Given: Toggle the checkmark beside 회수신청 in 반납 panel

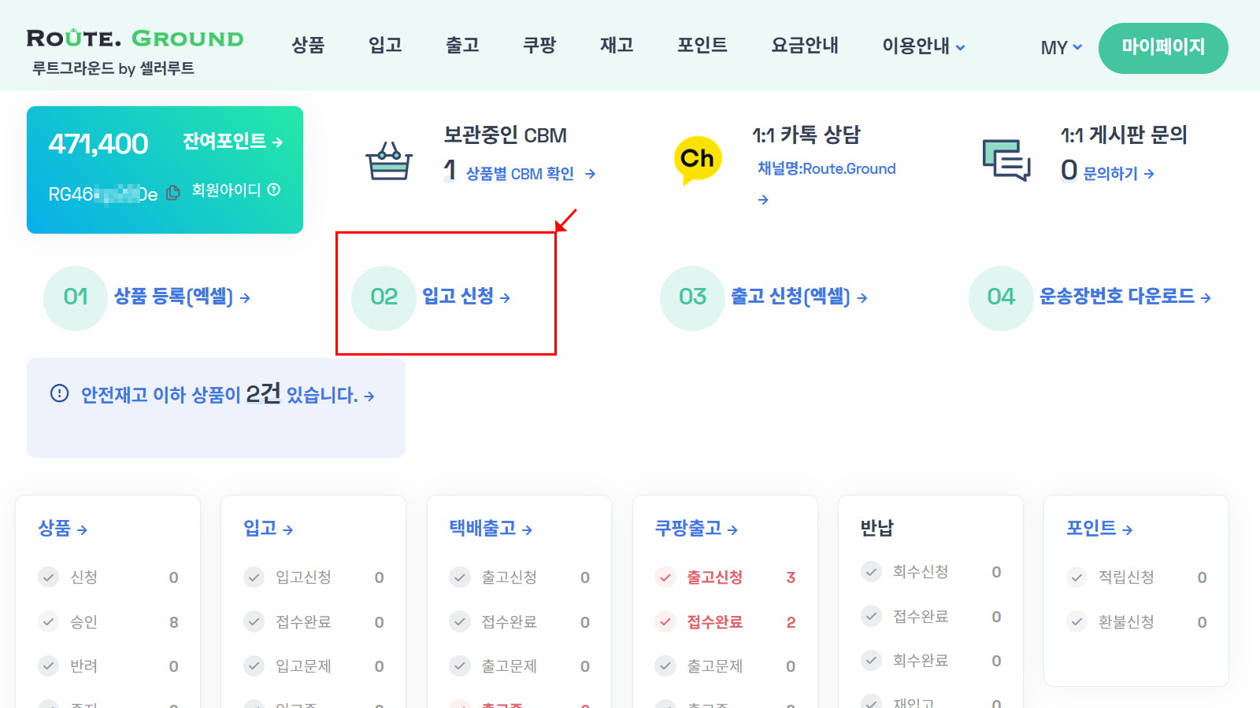Looking at the screenshot, I should [x=871, y=572].
